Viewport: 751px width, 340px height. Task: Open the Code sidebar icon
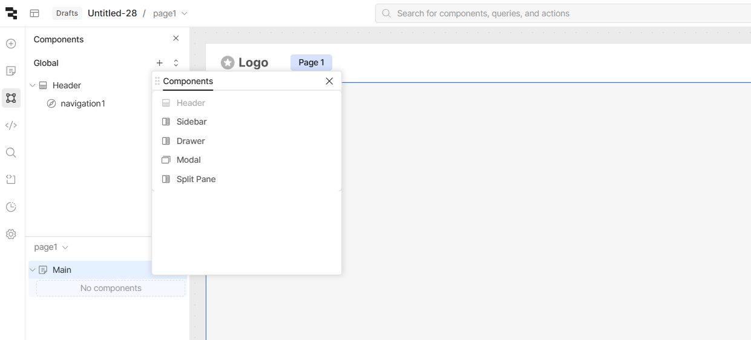click(11, 125)
